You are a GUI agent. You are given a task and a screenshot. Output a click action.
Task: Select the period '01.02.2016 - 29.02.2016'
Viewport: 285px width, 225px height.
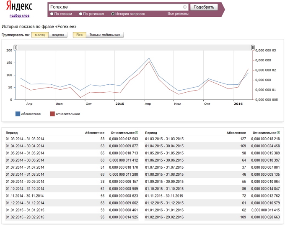coord(164,217)
